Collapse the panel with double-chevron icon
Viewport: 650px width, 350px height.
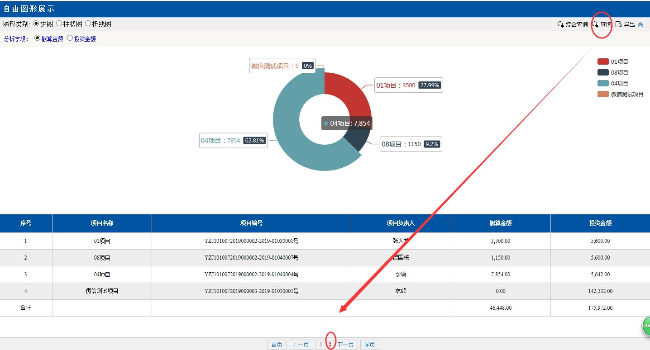click(x=640, y=24)
